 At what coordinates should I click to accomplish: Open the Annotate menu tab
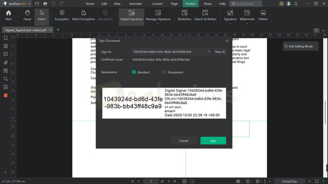(136, 4)
